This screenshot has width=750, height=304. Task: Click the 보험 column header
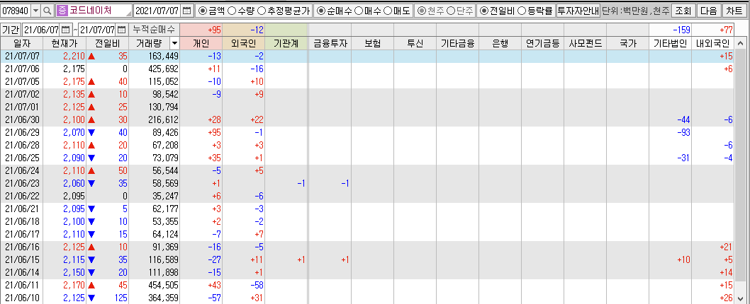tap(372, 44)
